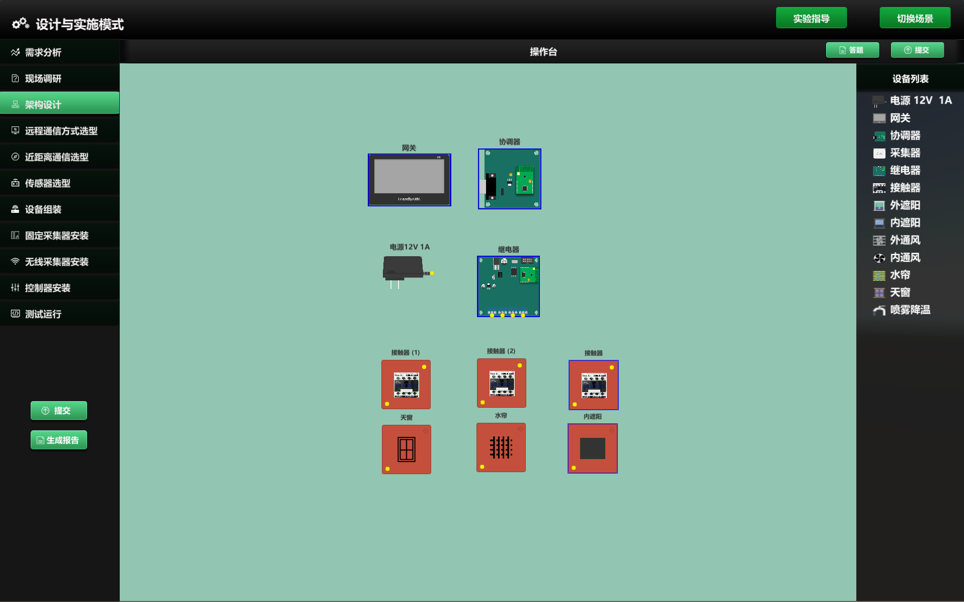Select the power 12V 1A list icon
Image resolution: width=964 pixels, height=602 pixels.
(878, 101)
